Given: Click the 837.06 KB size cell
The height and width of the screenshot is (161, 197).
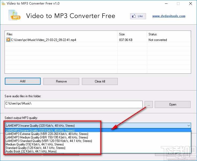Looking at the screenshot, I should (x=126, y=40).
